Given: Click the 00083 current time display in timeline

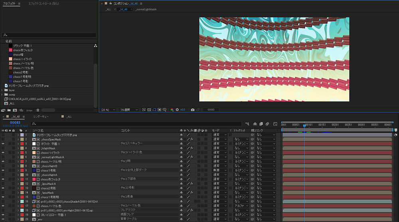Looking at the screenshot, I should [x=15, y=123].
